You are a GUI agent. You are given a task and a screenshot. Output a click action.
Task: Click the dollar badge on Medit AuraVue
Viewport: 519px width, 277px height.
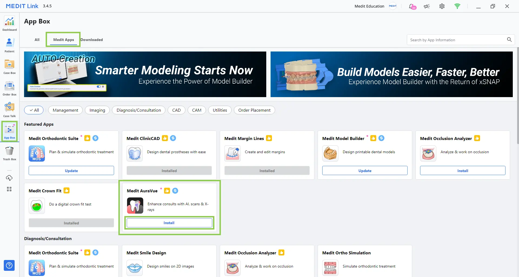(175, 191)
